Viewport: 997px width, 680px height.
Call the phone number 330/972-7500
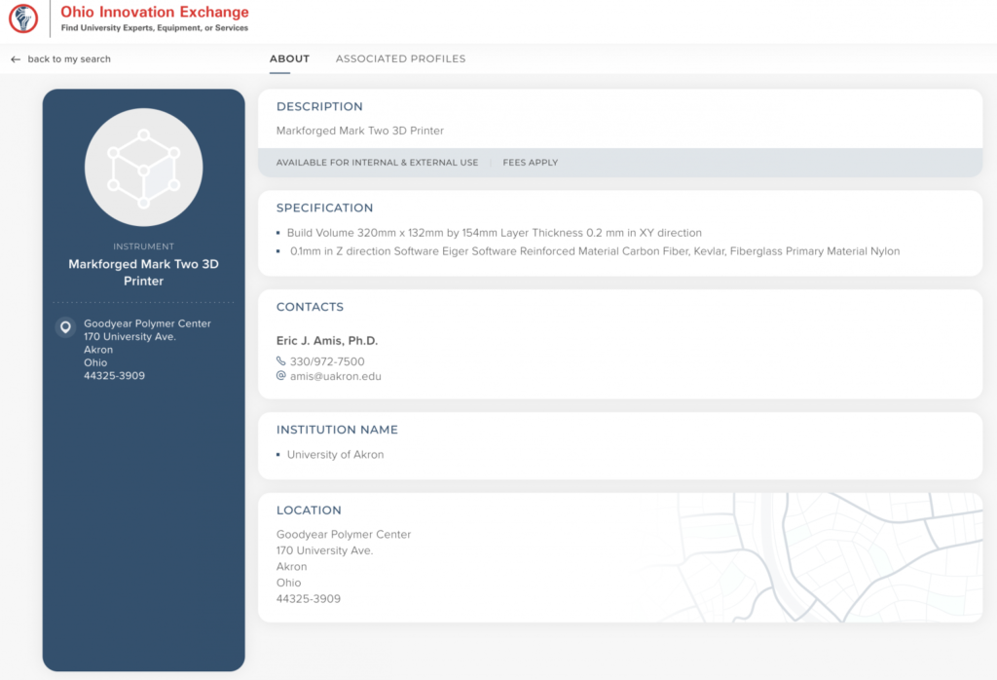click(x=327, y=361)
